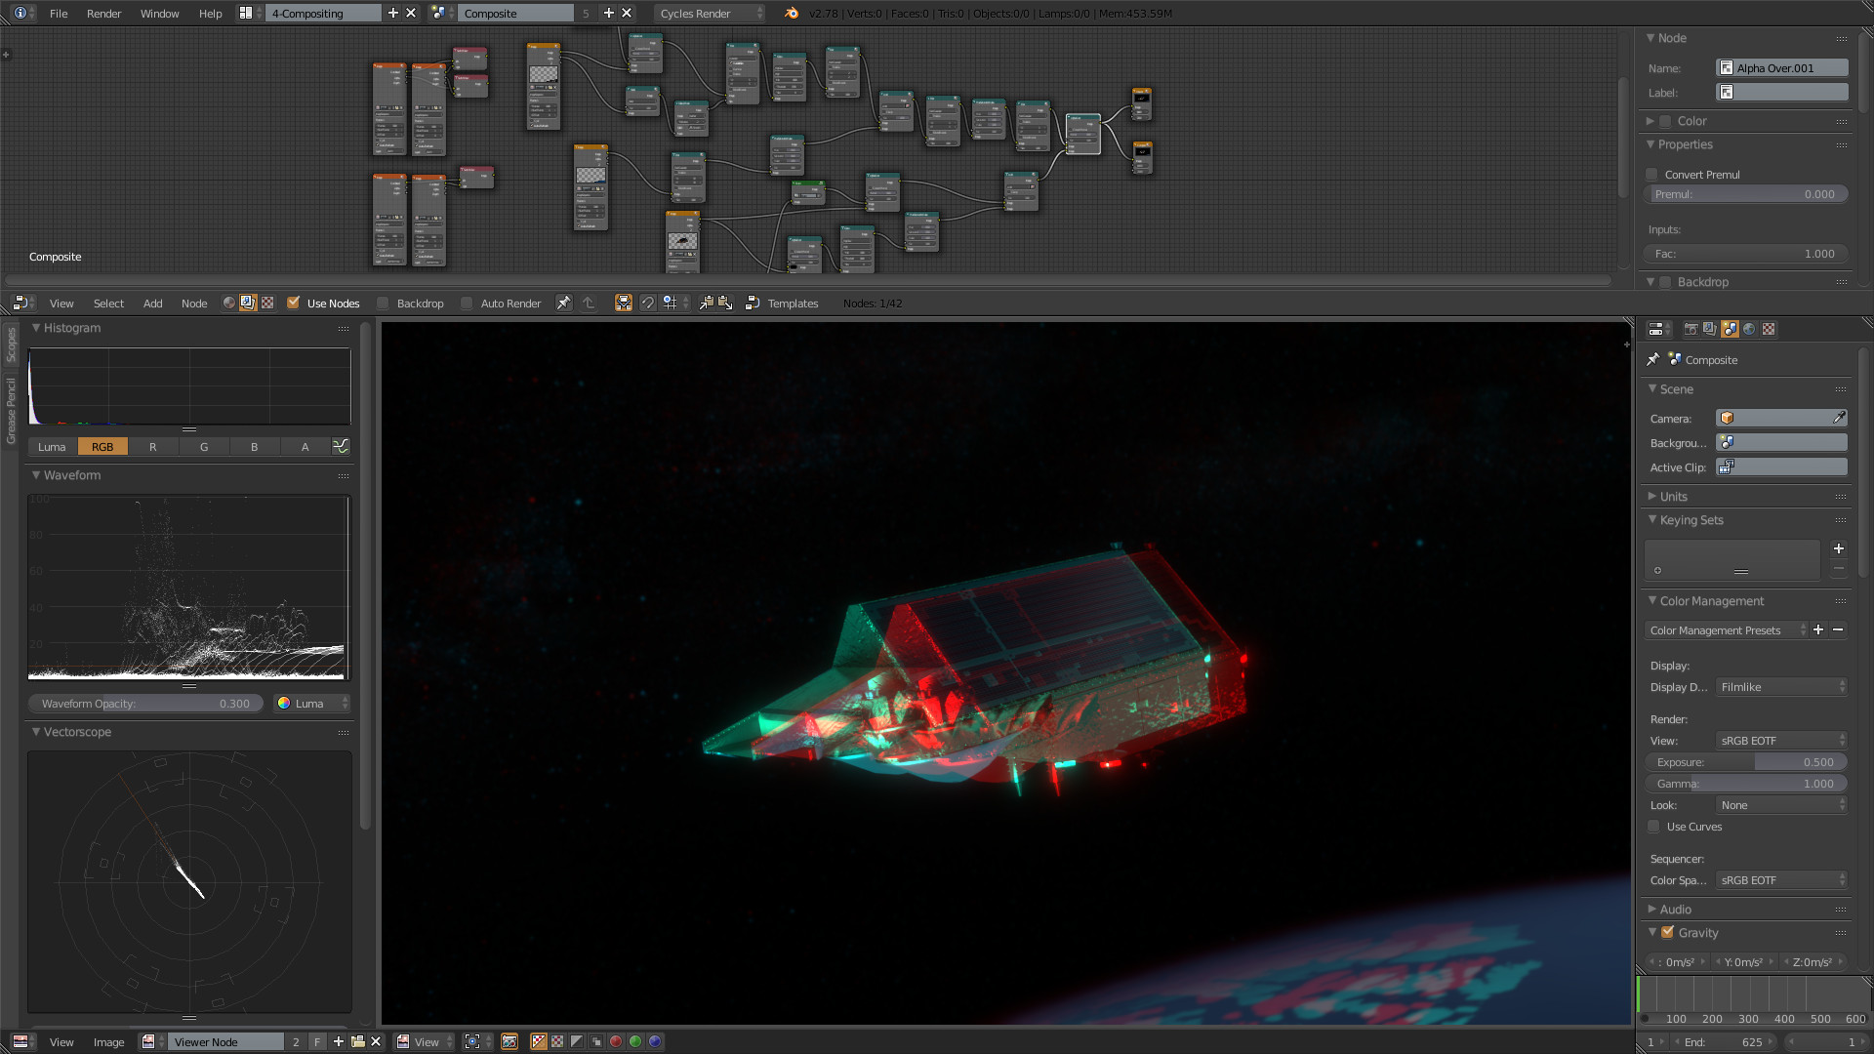The width and height of the screenshot is (1874, 1054).
Task: Toggle the RGB color channel display
Action: pyautogui.click(x=102, y=447)
